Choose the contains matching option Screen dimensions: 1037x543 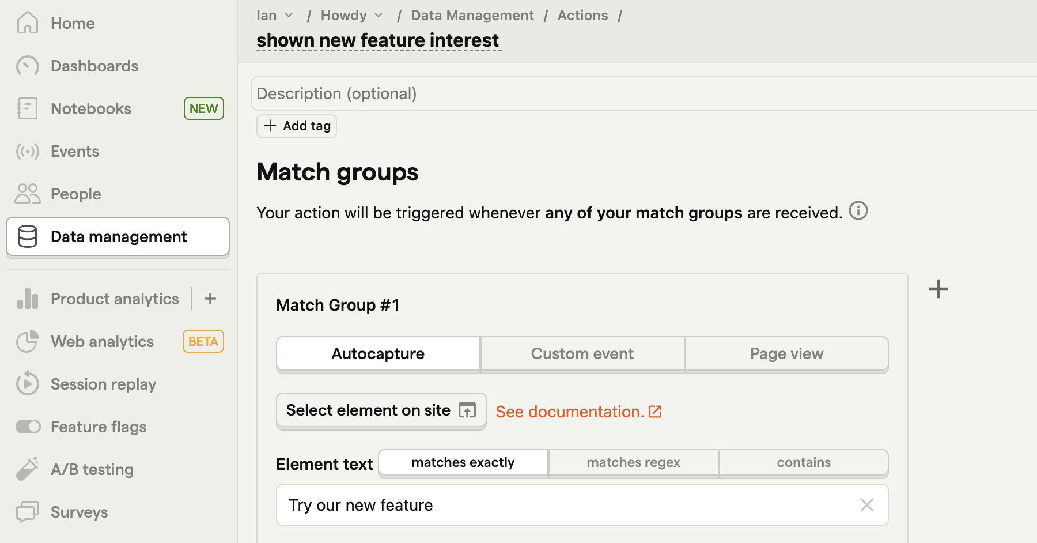point(804,462)
